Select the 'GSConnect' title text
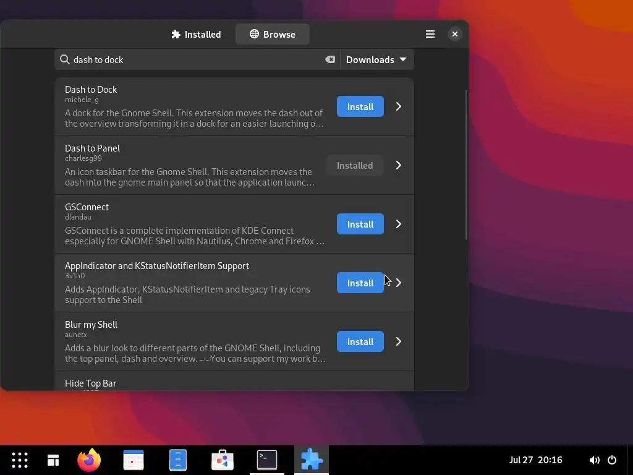 87,207
